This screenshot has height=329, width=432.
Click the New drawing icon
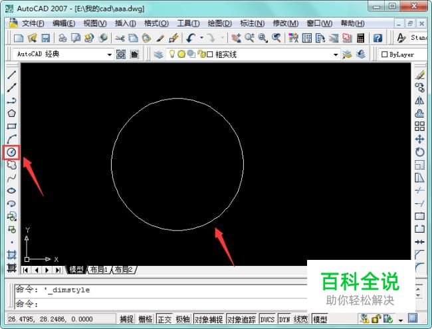19,38
